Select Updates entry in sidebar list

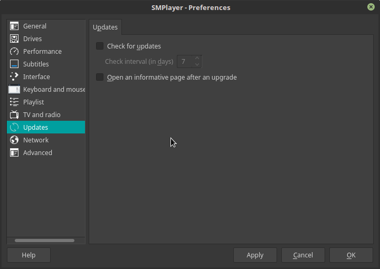[x=46, y=128]
